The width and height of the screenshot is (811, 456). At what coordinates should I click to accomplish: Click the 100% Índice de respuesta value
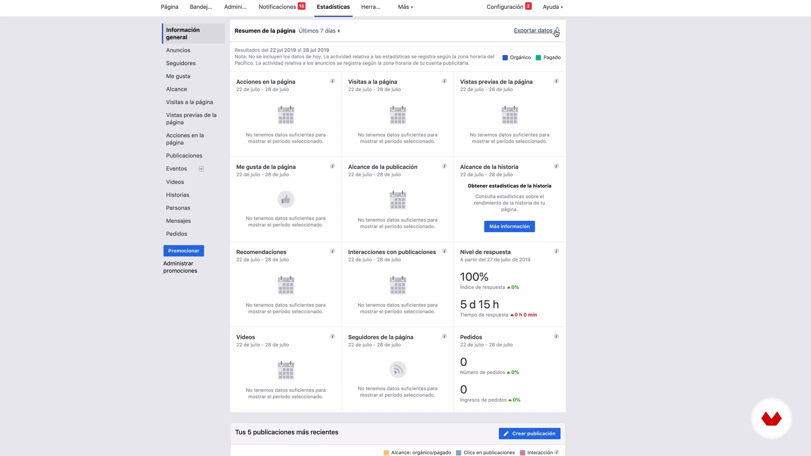point(474,277)
